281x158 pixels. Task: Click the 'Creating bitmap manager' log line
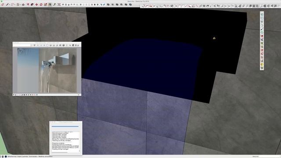pyautogui.click(x=61, y=149)
